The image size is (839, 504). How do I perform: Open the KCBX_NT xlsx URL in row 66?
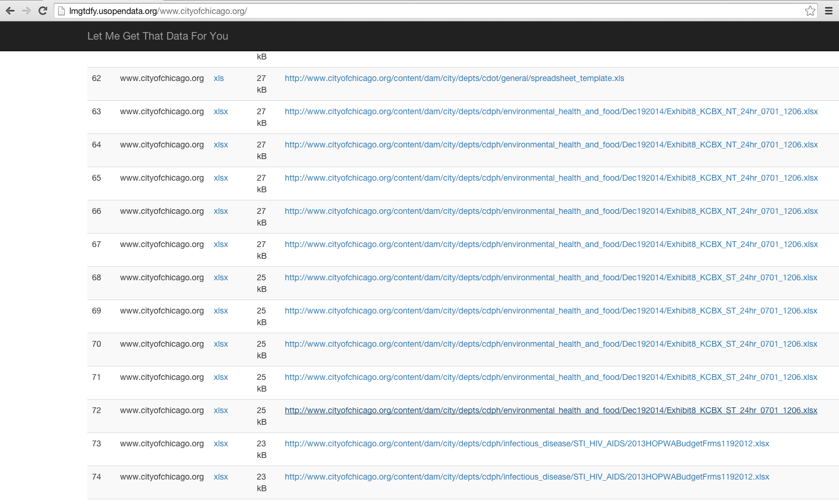pyautogui.click(x=551, y=211)
